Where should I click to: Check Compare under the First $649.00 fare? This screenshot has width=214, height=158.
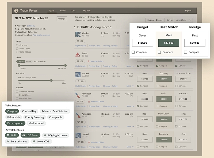coord(185,52)
